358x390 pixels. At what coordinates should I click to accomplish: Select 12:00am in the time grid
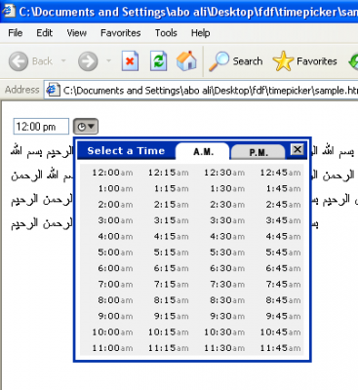pos(112,173)
